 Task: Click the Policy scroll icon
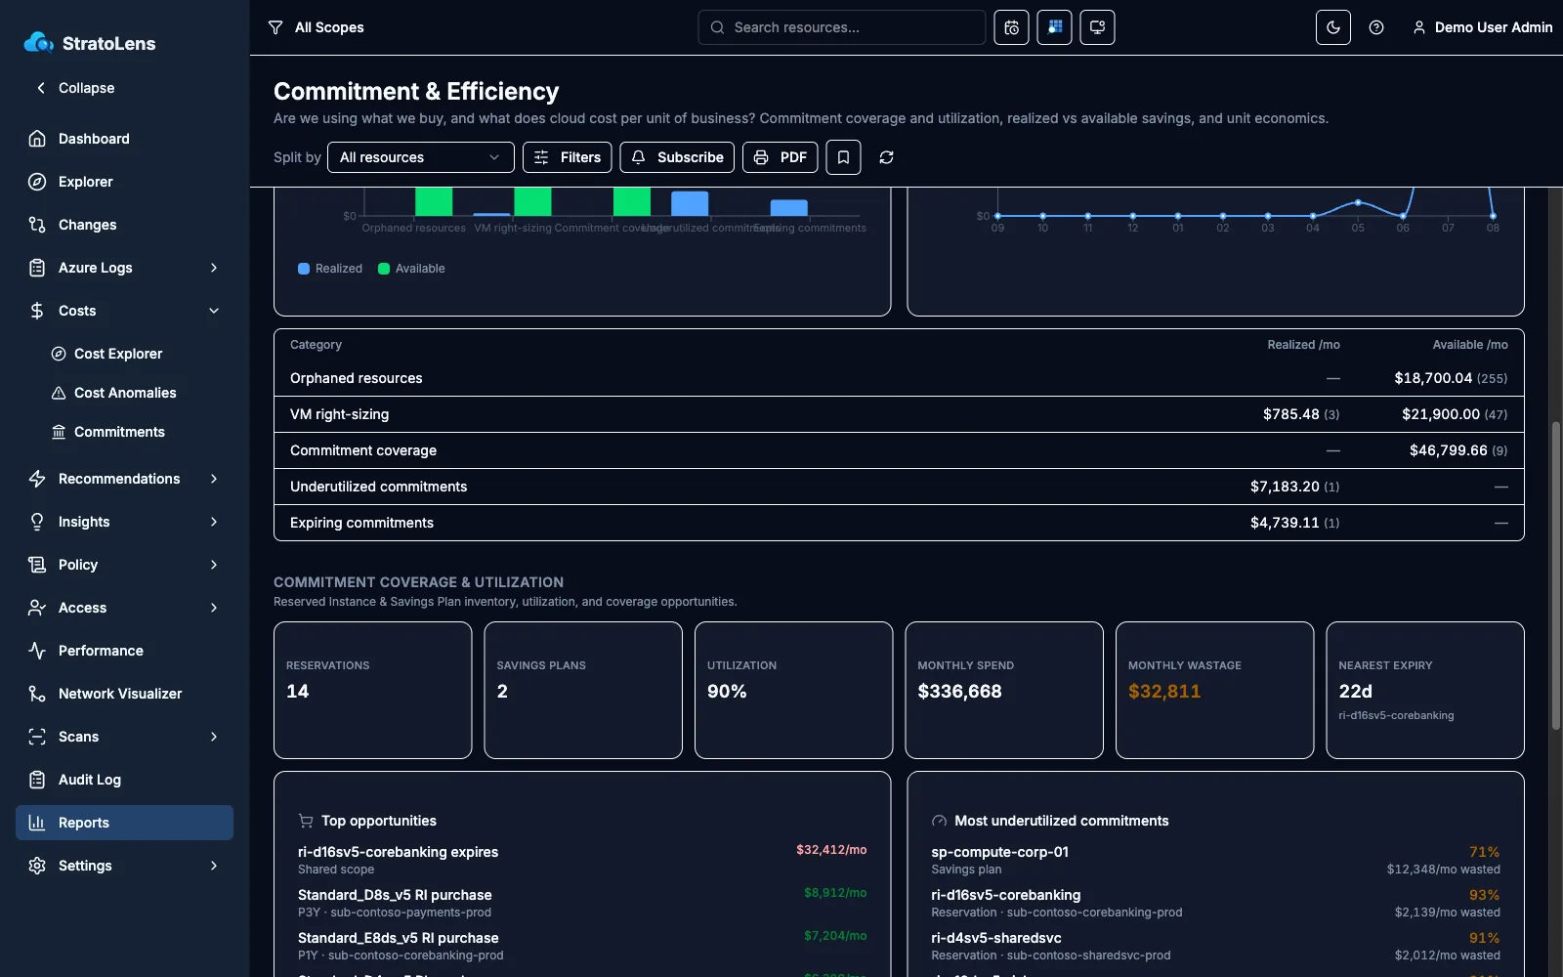[x=37, y=565]
